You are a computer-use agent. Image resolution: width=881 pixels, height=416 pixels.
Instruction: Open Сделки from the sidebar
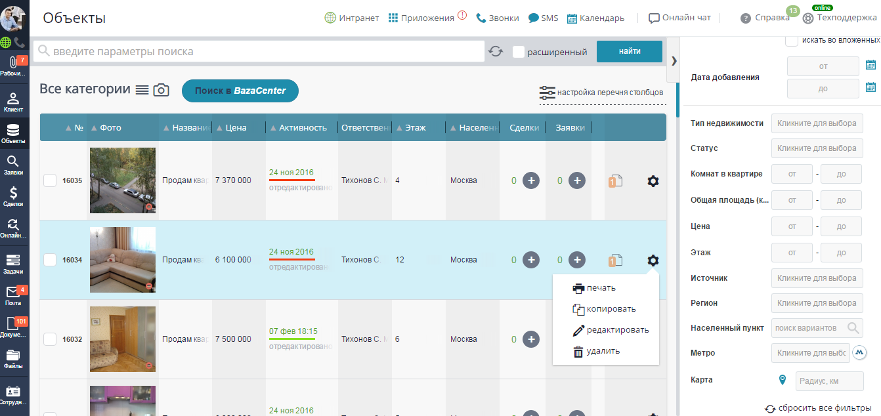(13, 196)
